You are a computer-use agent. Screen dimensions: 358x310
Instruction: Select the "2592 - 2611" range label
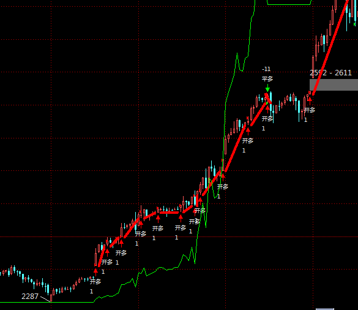pos(330,73)
